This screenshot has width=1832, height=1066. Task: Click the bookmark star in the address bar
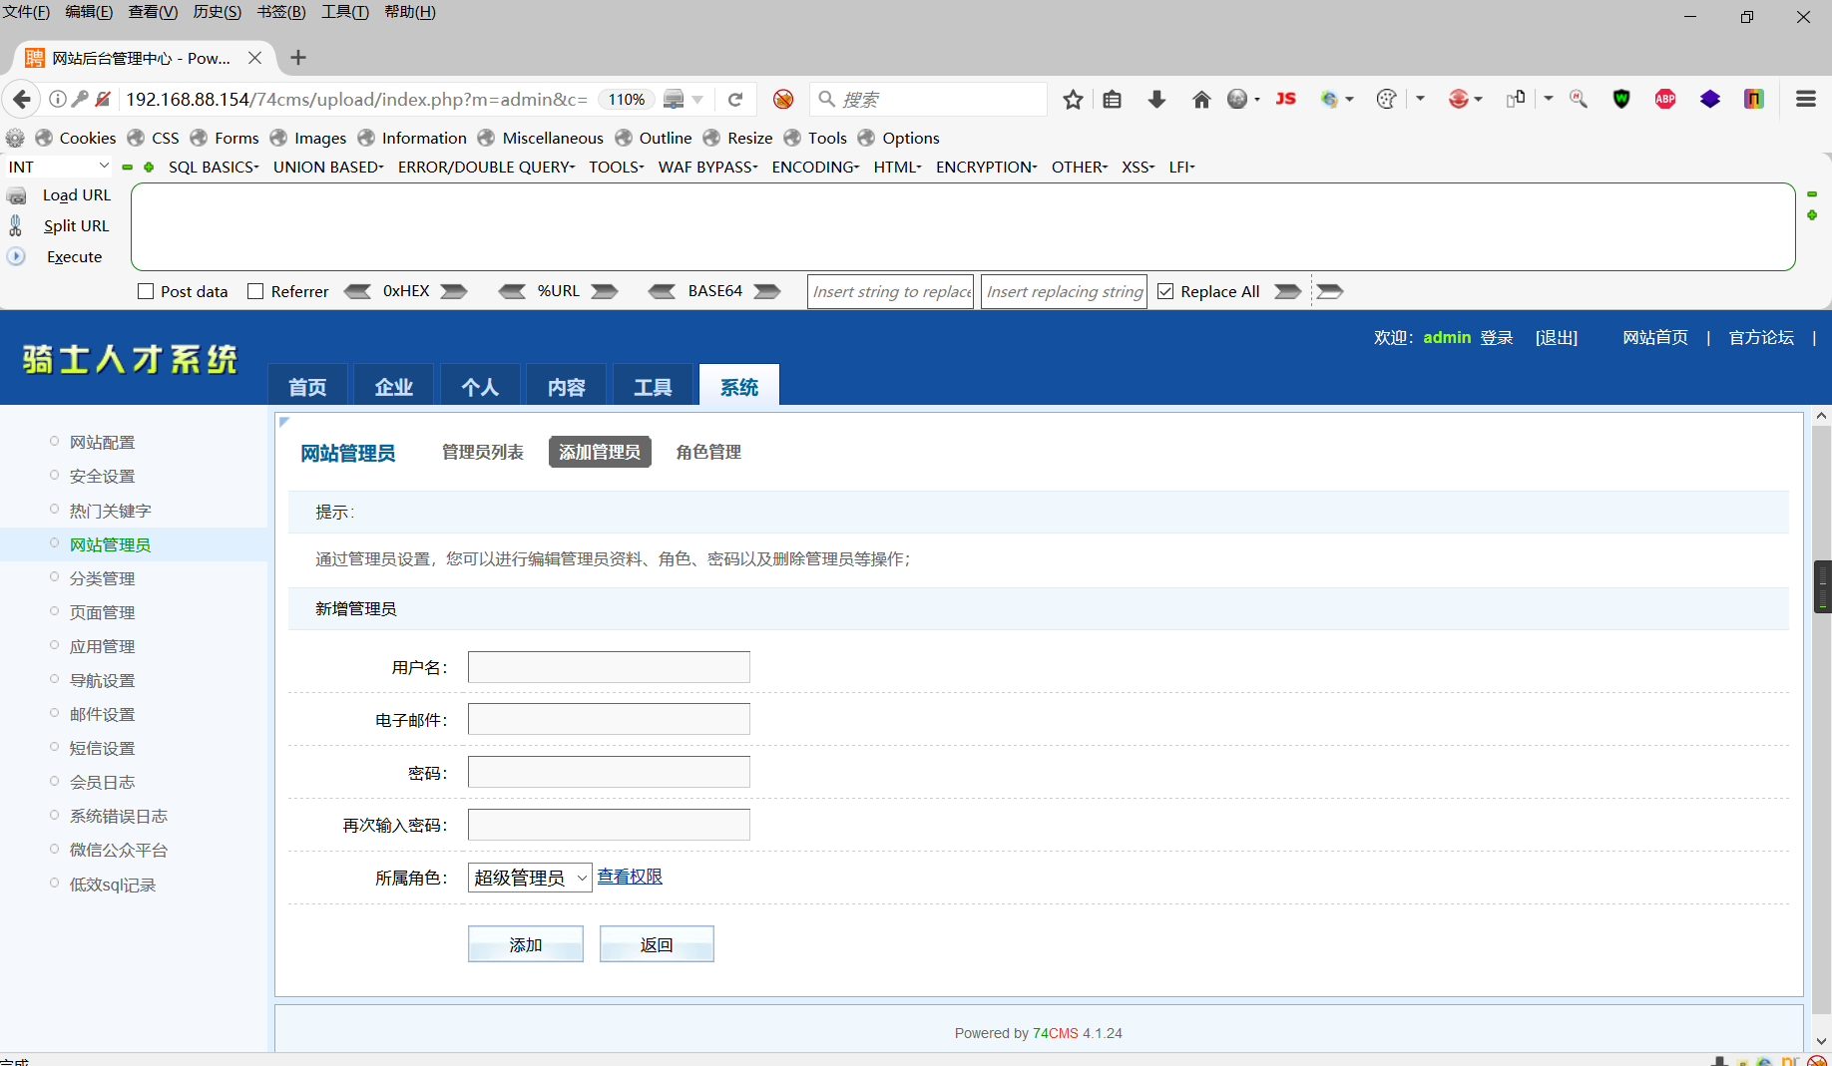[1072, 99]
